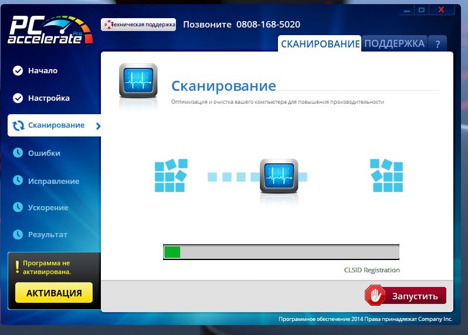Click the checkmark icon beside Настройка

[18, 98]
